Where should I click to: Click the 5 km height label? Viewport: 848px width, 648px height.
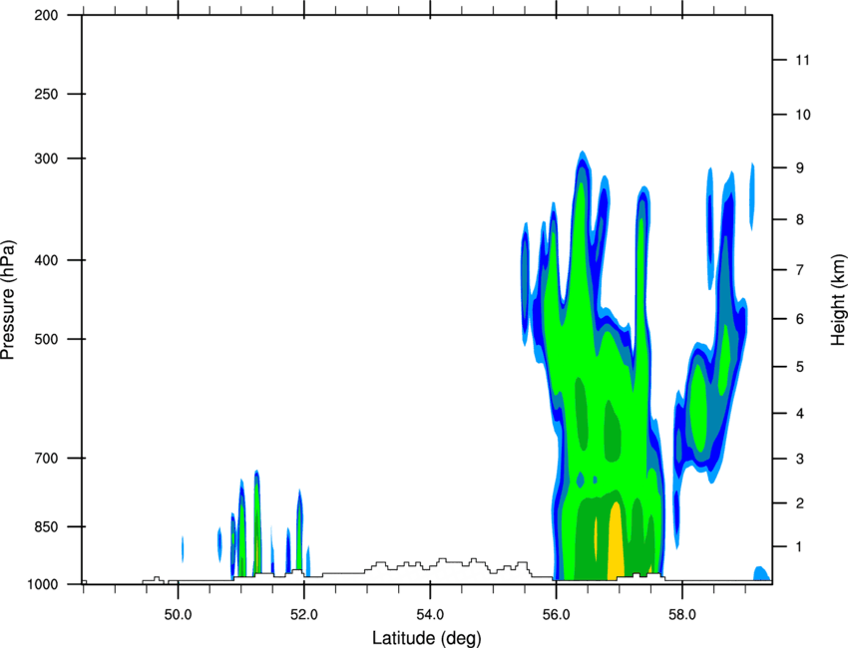click(800, 367)
